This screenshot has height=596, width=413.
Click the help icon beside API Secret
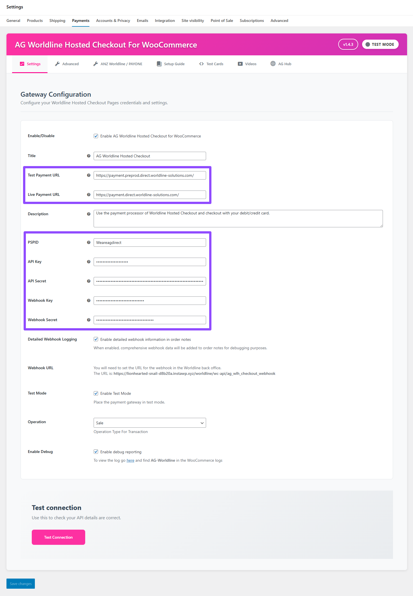89,281
